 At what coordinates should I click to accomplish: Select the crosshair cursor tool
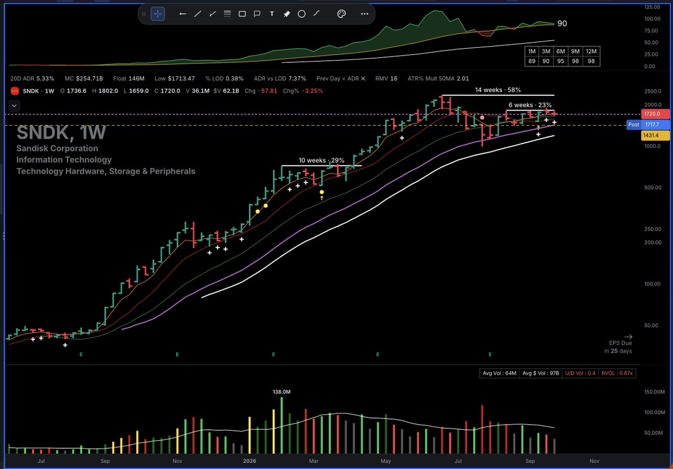click(x=158, y=14)
